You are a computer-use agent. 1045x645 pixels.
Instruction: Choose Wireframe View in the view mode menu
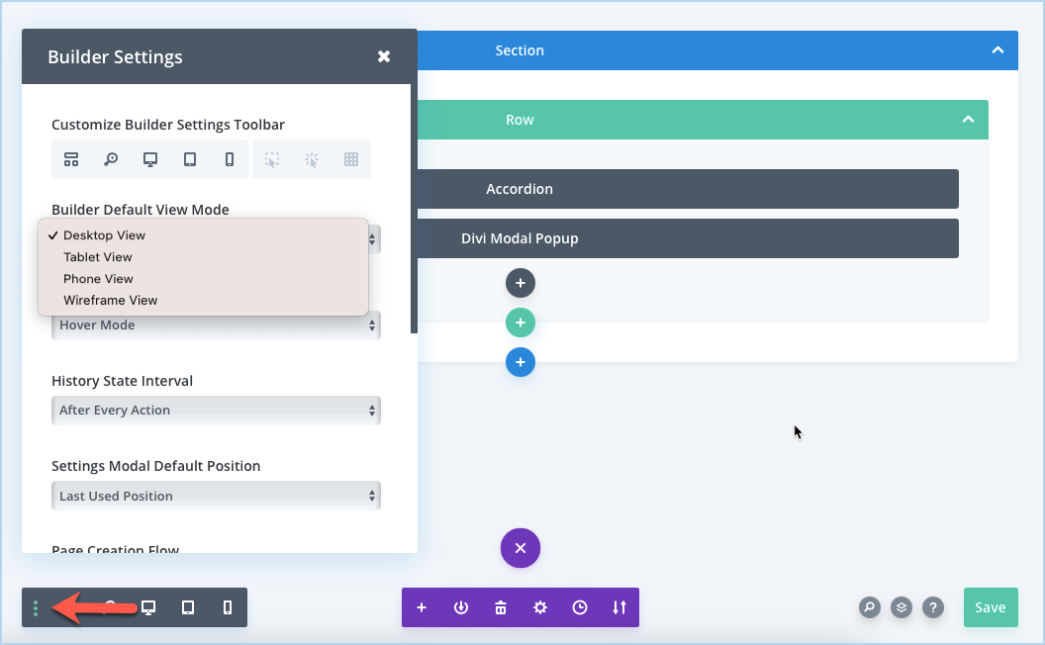110,300
